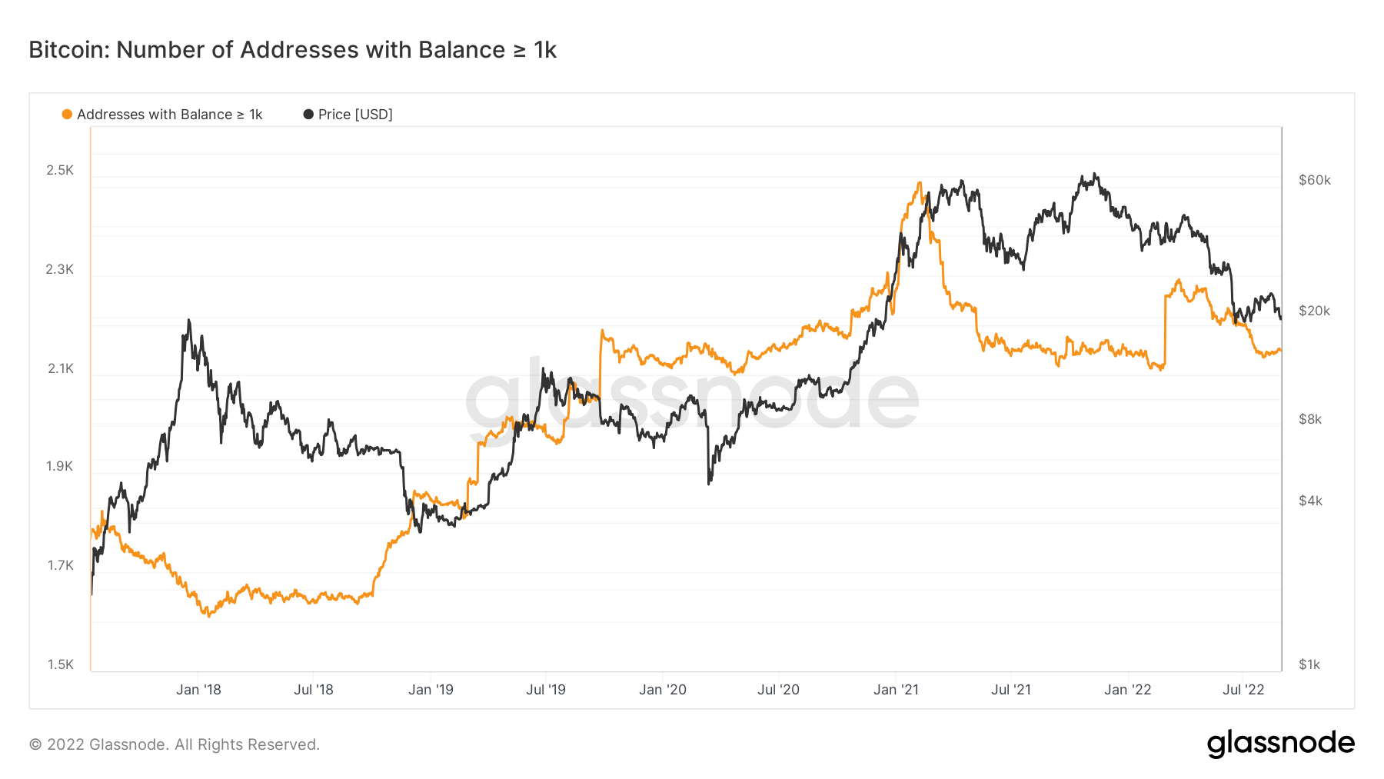The width and height of the screenshot is (1384, 779).
Task: Click the glassnode logo at bottom right
Action: pos(1280,744)
